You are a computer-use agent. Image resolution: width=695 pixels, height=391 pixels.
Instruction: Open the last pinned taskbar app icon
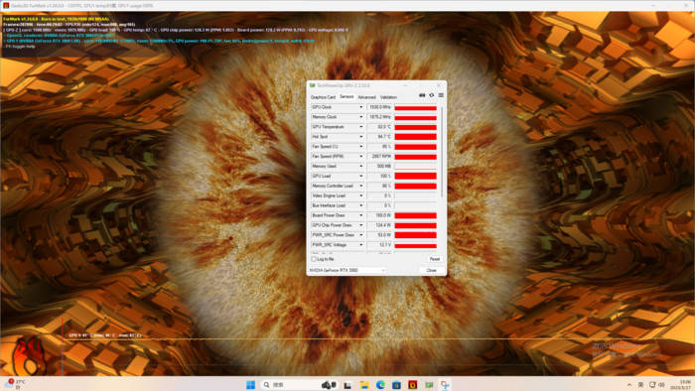coord(445,384)
